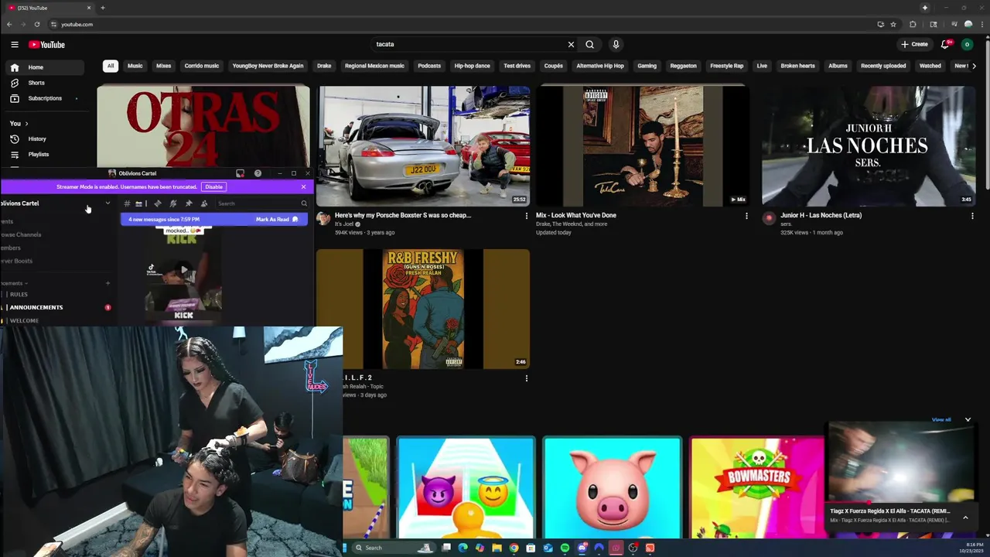
Task: Select the 'Drake' filter chip
Action: pos(324,66)
